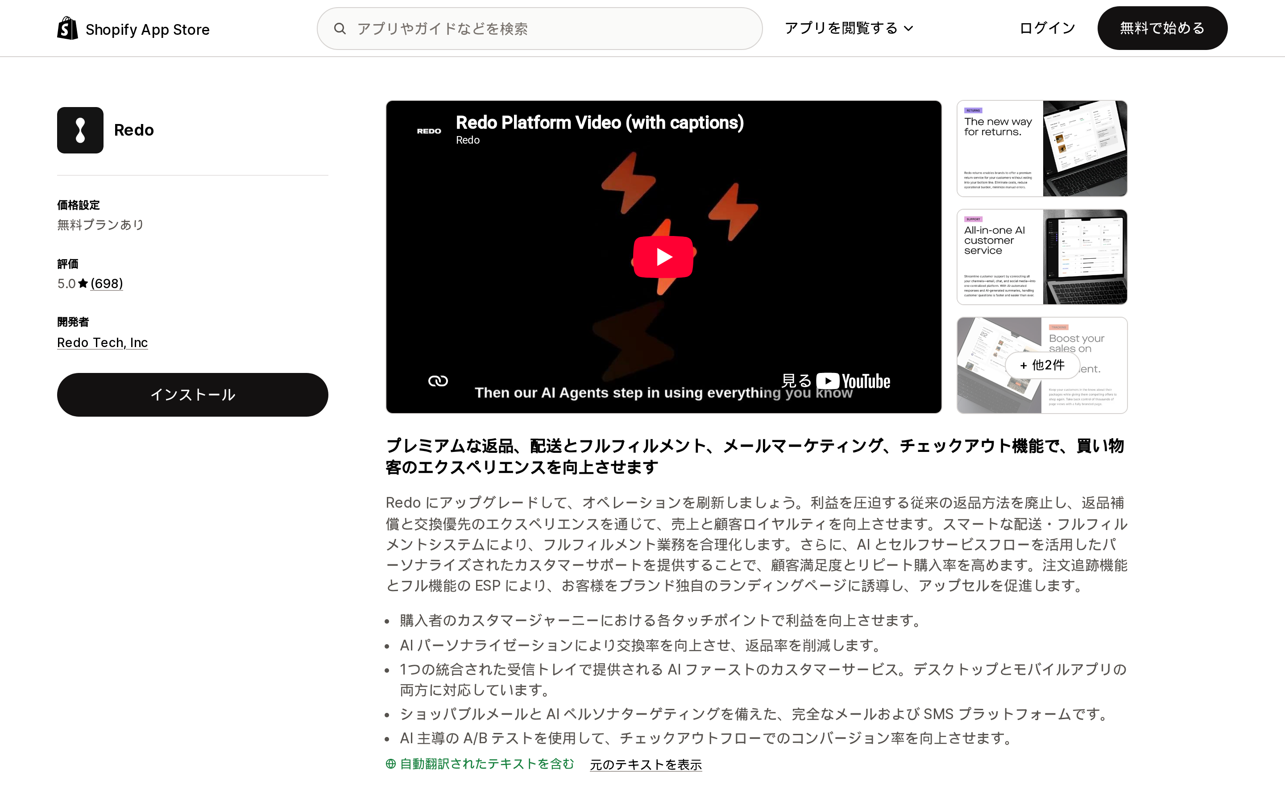Click the 無料プランあり pricing text
The image size is (1285, 803).
tap(100, 225)
